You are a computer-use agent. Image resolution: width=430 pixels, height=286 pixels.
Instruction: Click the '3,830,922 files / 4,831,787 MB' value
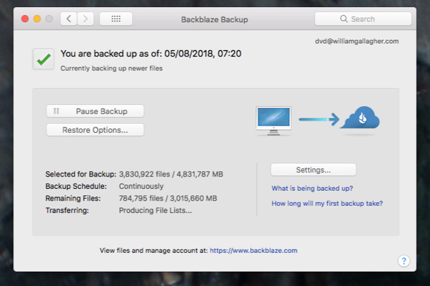(171, 174)
